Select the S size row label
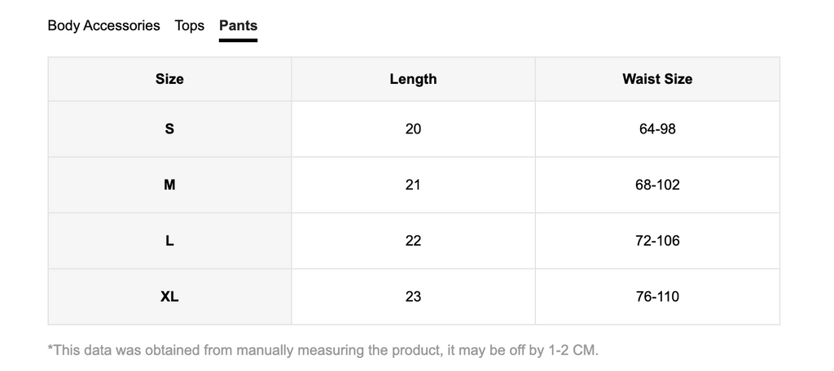This screenshot has height=371, width=834. (169, 129)
